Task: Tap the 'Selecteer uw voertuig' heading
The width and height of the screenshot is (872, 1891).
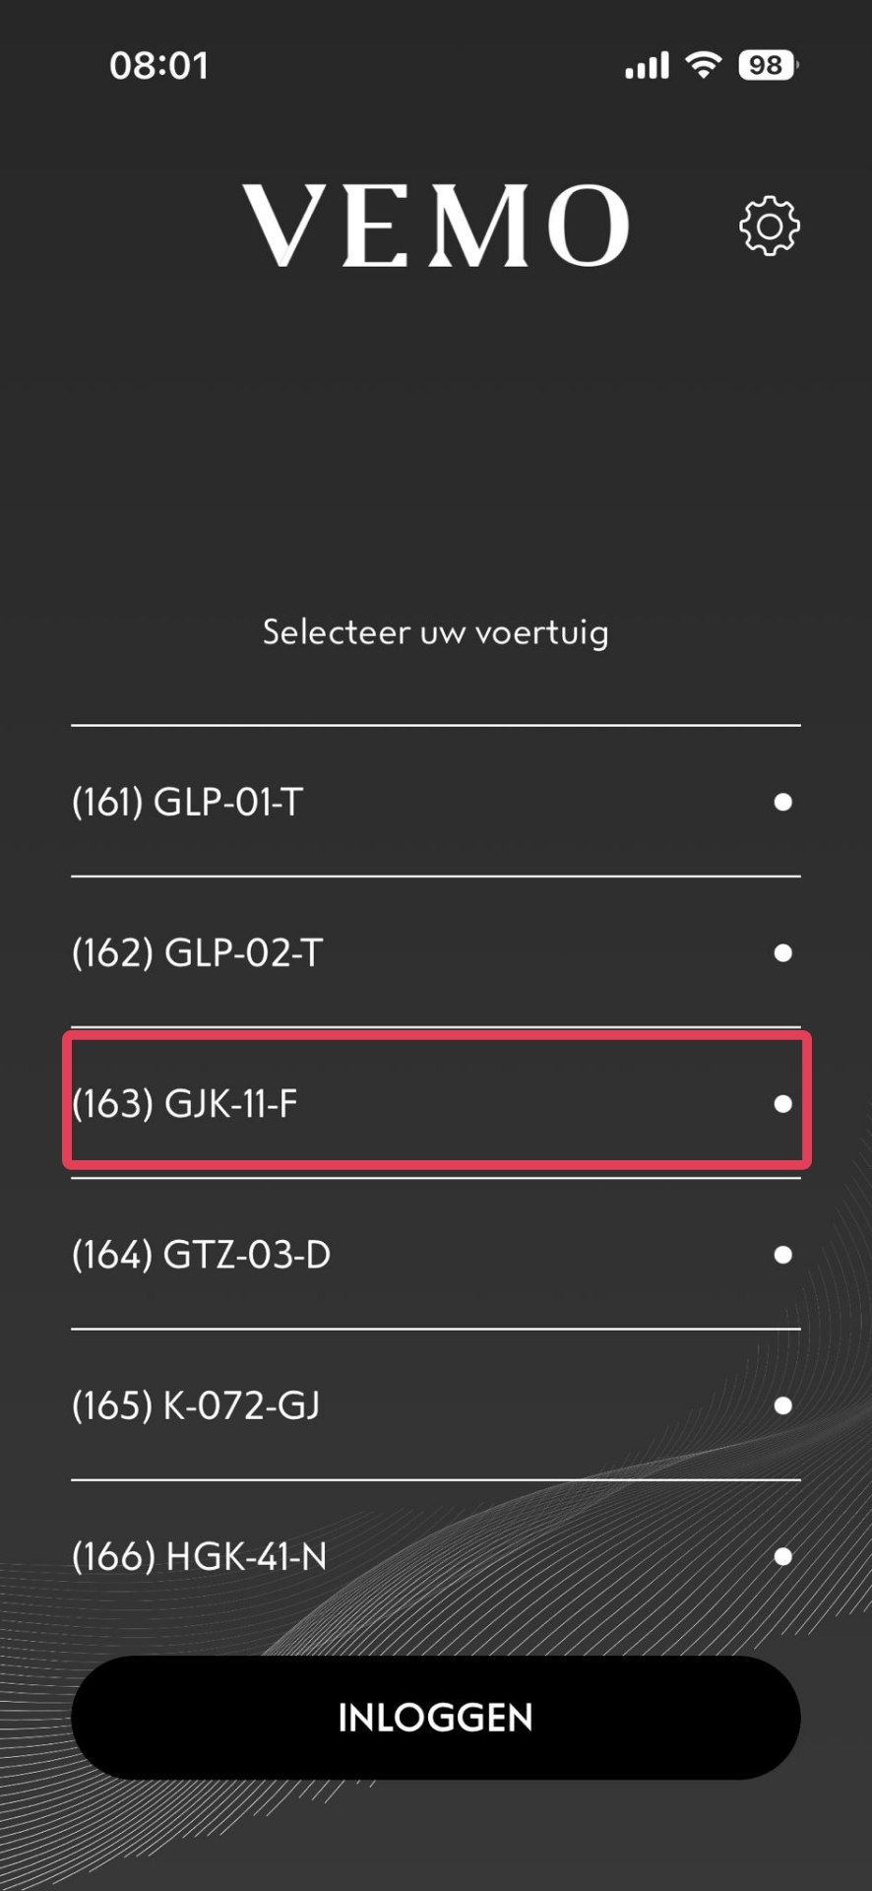Action: pos(435,632)
